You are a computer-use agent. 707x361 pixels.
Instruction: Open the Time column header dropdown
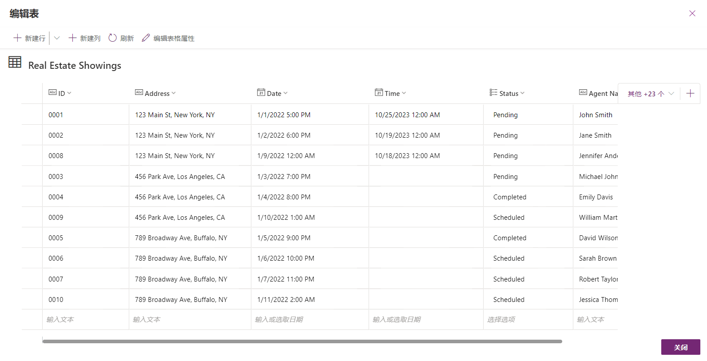pos(404,93)
